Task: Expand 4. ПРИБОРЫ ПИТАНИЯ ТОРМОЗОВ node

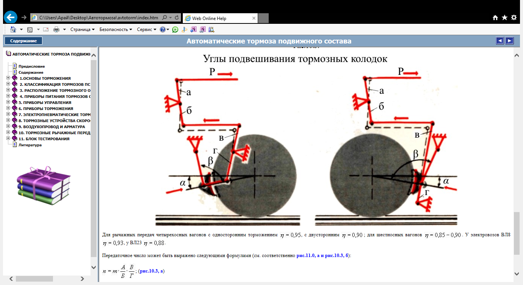Action: [8, 96]
